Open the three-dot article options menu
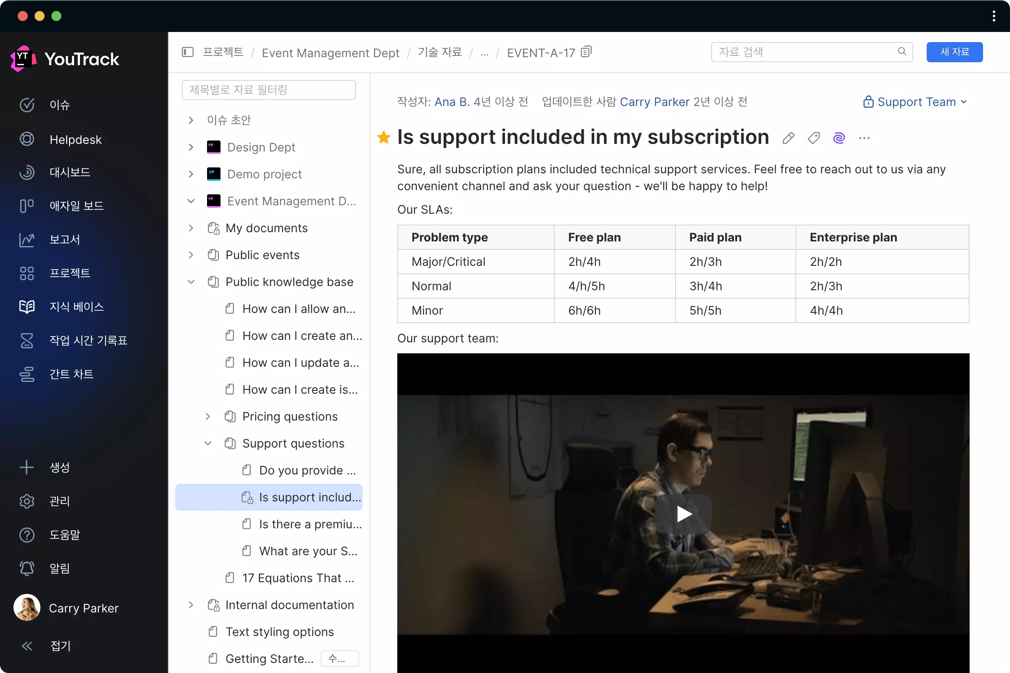Viewport: 1010px width, 673px height. [864, 138]
